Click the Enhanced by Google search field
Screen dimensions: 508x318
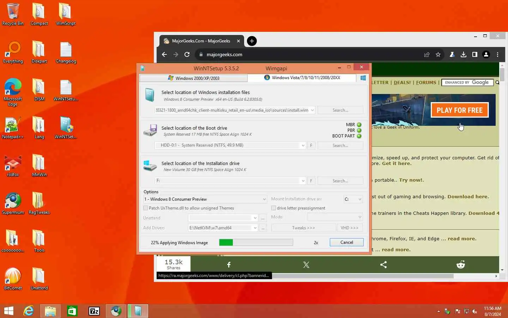(467, 82)
